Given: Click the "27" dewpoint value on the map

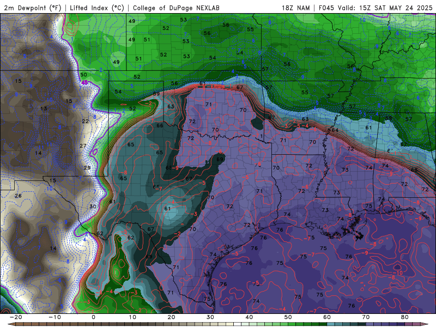Looking at the screenshot, I should click(83, 146).
